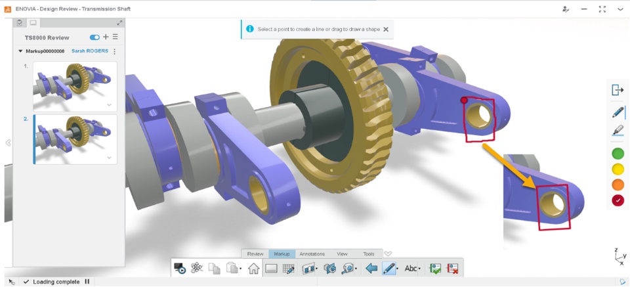
Task: Open the paste options dropdown arrow
Action: pos(241,269)
